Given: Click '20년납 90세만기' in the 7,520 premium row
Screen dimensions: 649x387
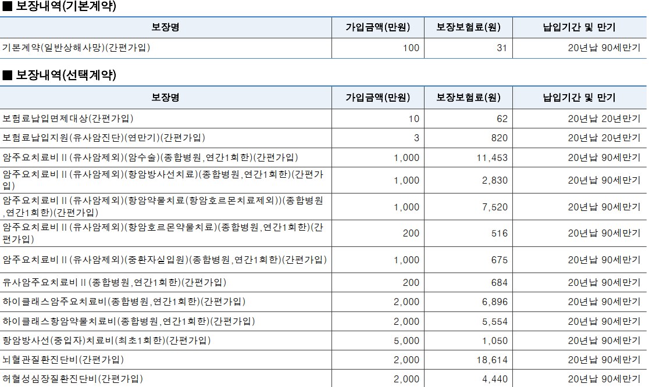Looking at the screenshot, I should pyautogui.click(x=604, y=207).
